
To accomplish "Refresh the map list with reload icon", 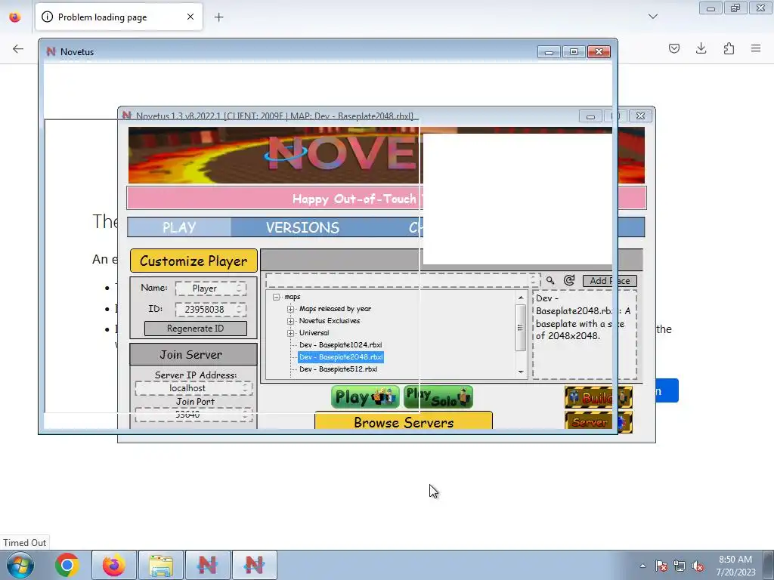I will pyautogui.click(x=569, y=281).
